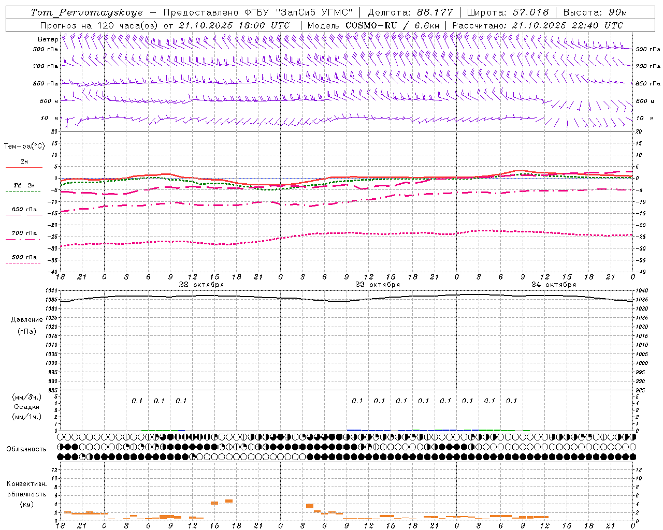Image resolution: width=663 pixels, height=530 pixels.
Task: Click the '24 октября' date label under temperature chart
Action: pyautogui.click(x=554, y=285)
